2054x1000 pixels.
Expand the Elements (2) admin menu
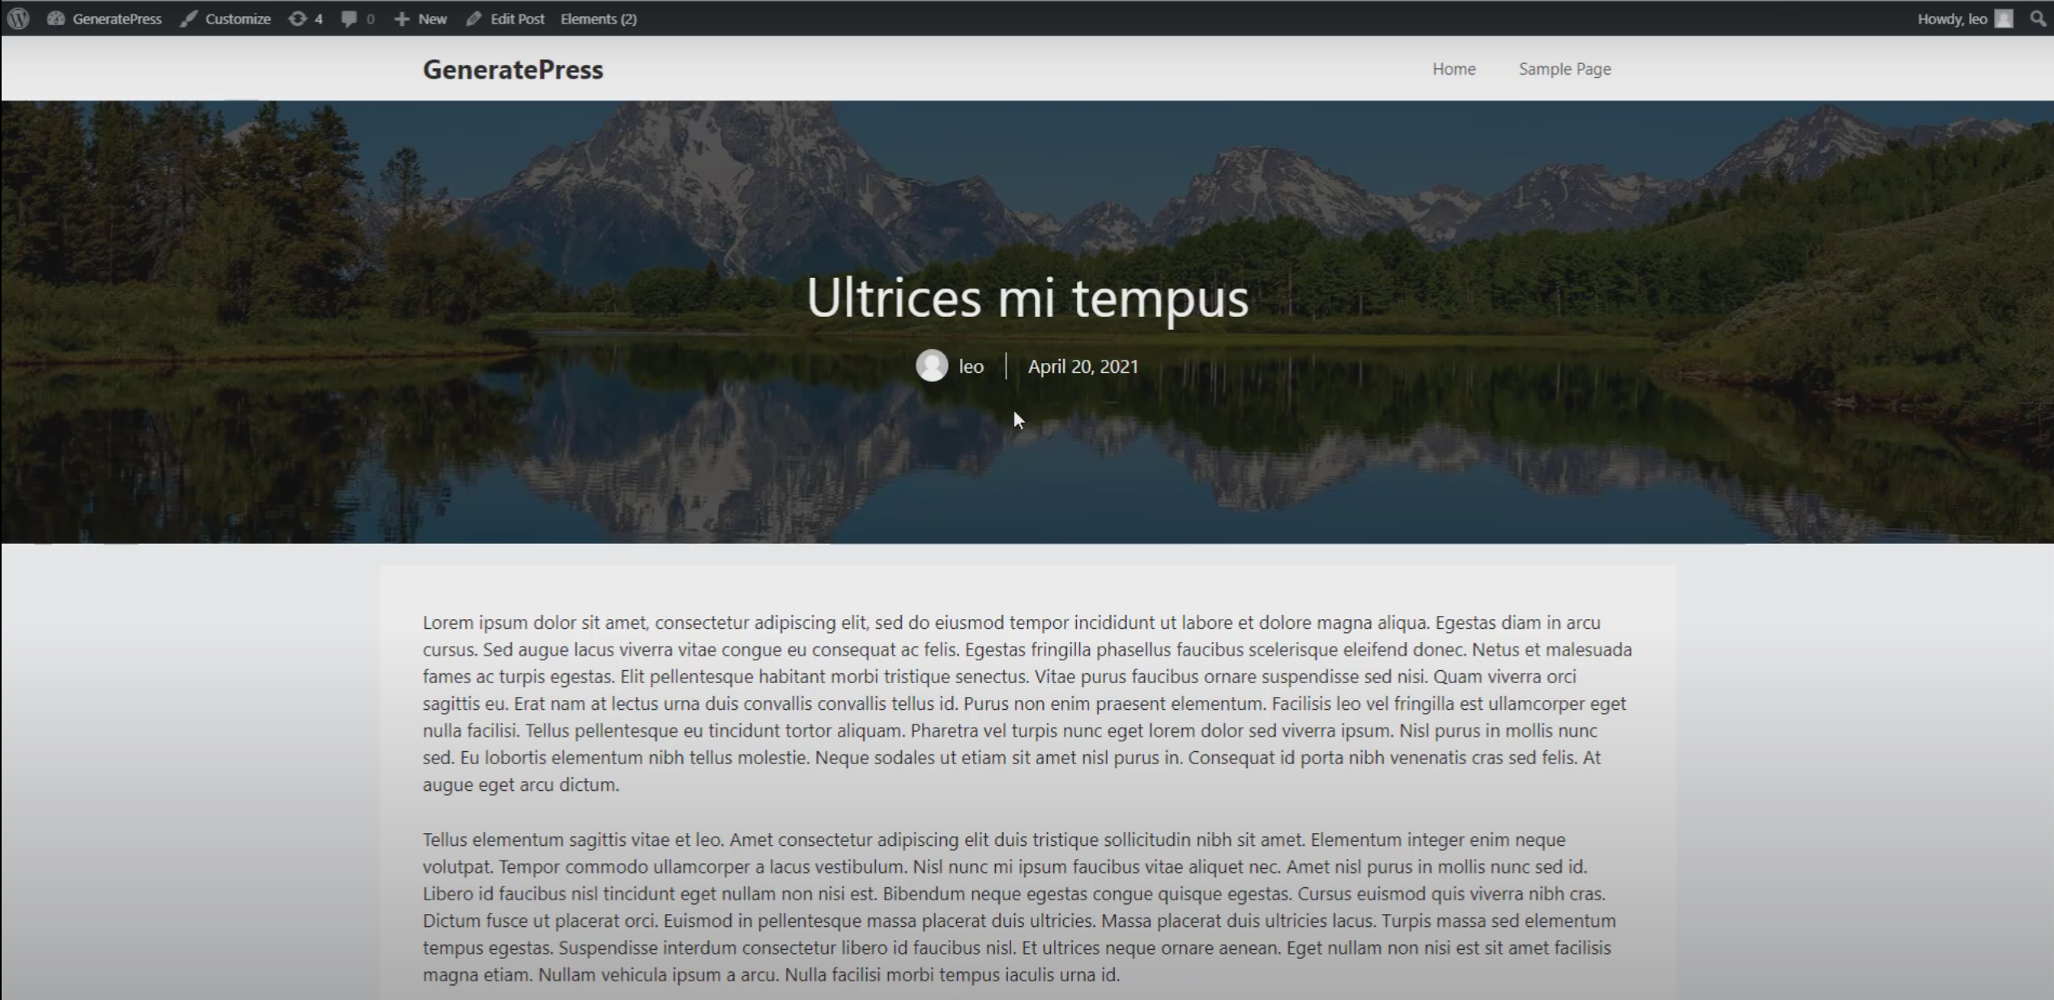598,19
